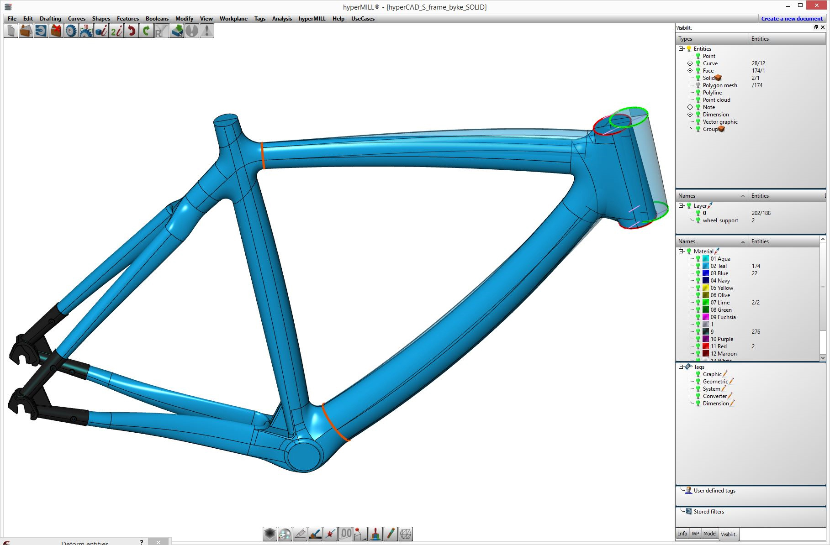This screenshot has height=545, width=830.
Task: Click the 11 Red material color swatch
Action: pyautogui.click(x=706, y=346)
